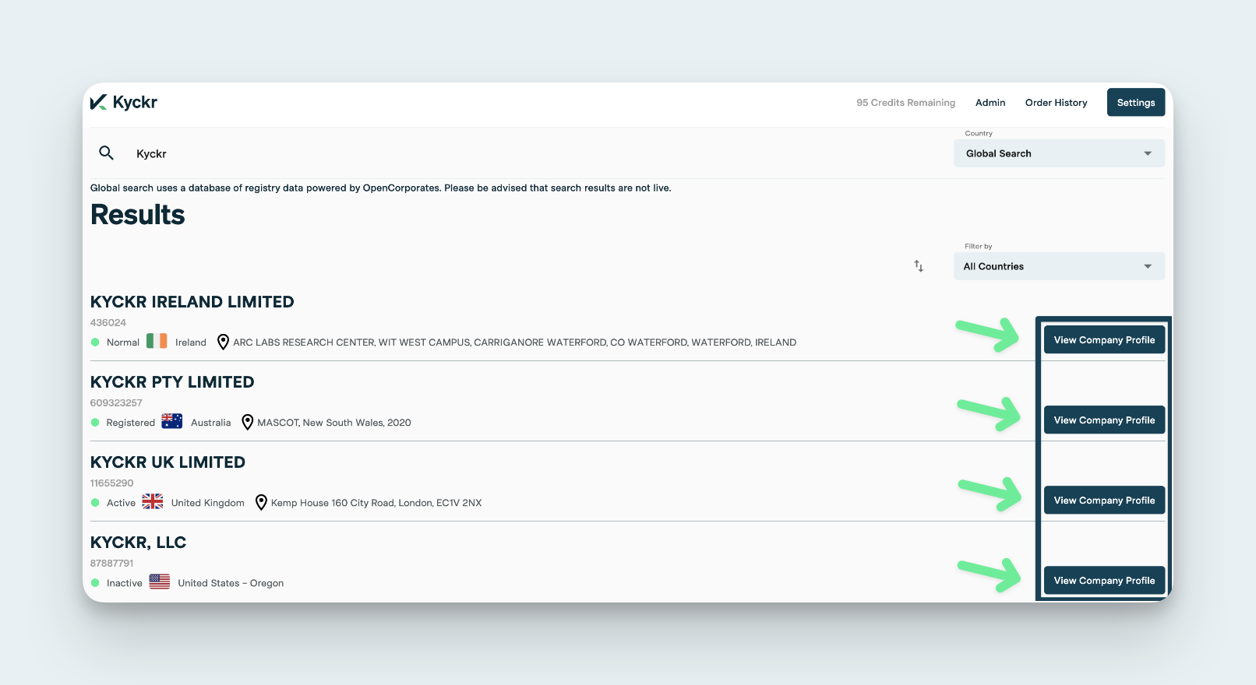The image size is (1256, 685).
Task: Click the United States flag icon
Action: [160, 581]
